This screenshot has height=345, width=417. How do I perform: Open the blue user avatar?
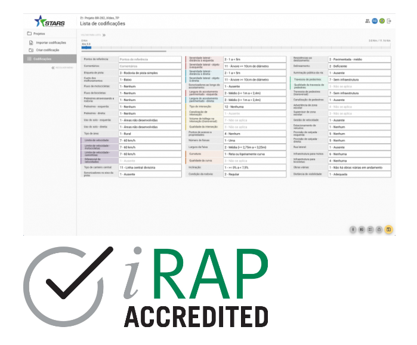[x=375, y=21]
